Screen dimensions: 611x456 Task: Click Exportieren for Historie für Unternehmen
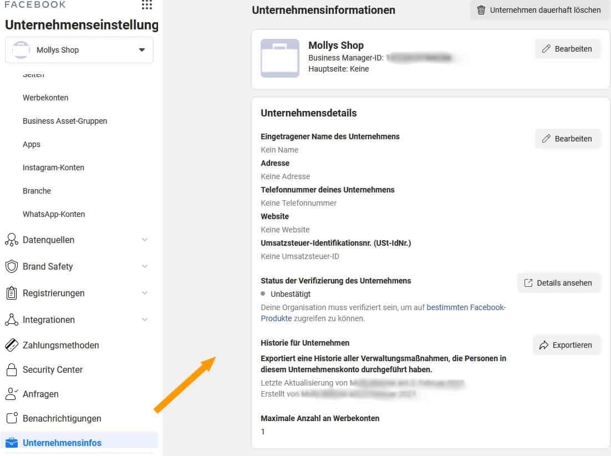(566, 345)
